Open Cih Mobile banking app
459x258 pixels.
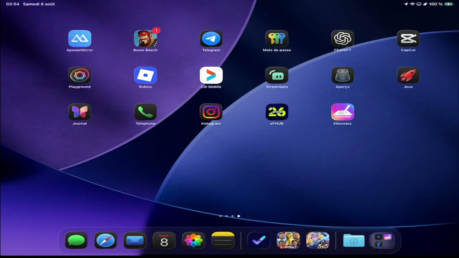click(211, 75)
